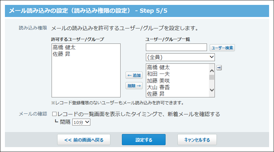Screen dimensions: 274x152
Task: Click the キャンセルする button
Action: (x=197, y=140)
